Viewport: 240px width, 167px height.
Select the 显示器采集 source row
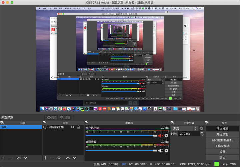[x=63, y=127]
